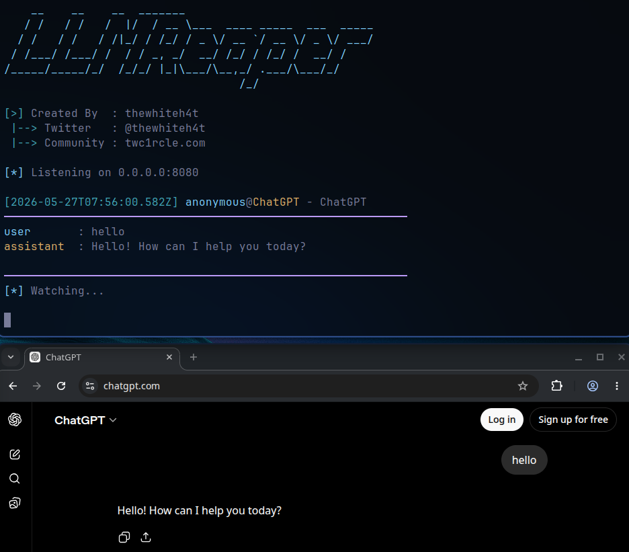Image resolution: width=629 pixels, height=552 pixels.
Task: Open the browser extensions puzzle icon
Action: pyautogui.click(x=556, y=386)
